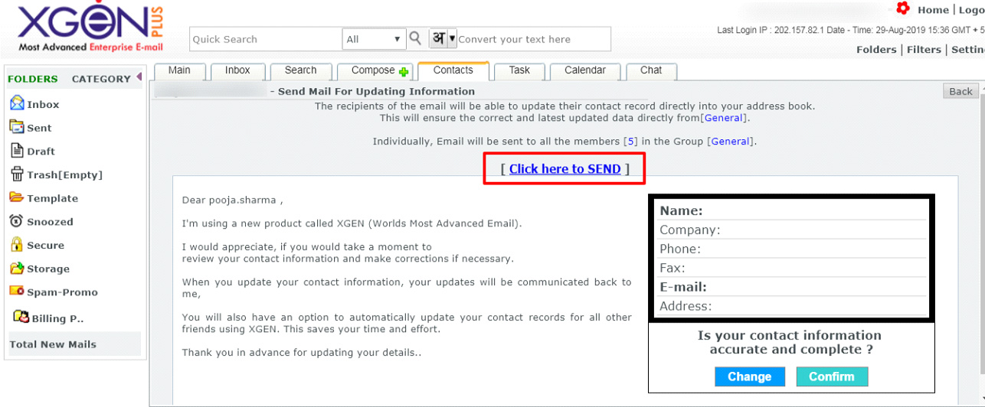
Task: Click the green plus icon on Compose
Action: [404, 72]
